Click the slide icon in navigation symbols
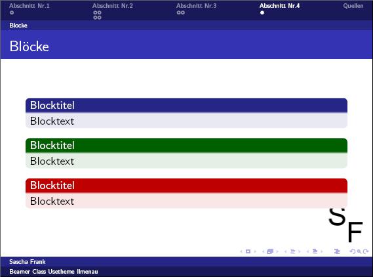 (x=248, y=251)
